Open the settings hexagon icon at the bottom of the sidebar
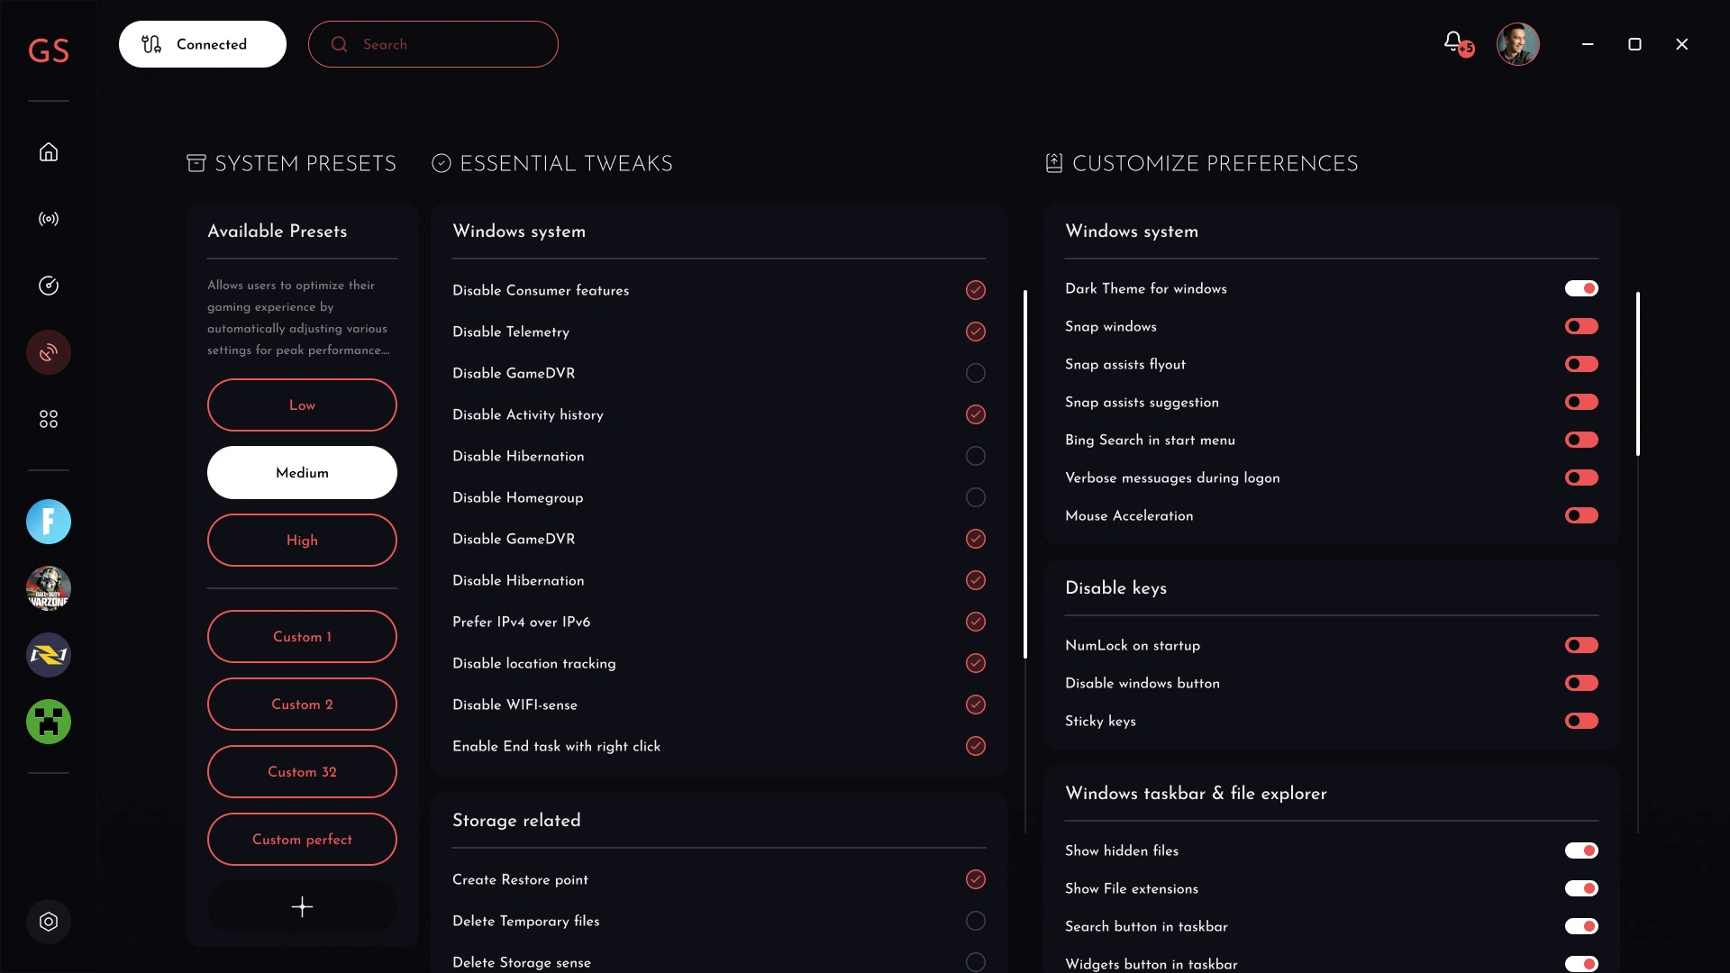Viewport: 1730px width, 973px height. (49, 922)
